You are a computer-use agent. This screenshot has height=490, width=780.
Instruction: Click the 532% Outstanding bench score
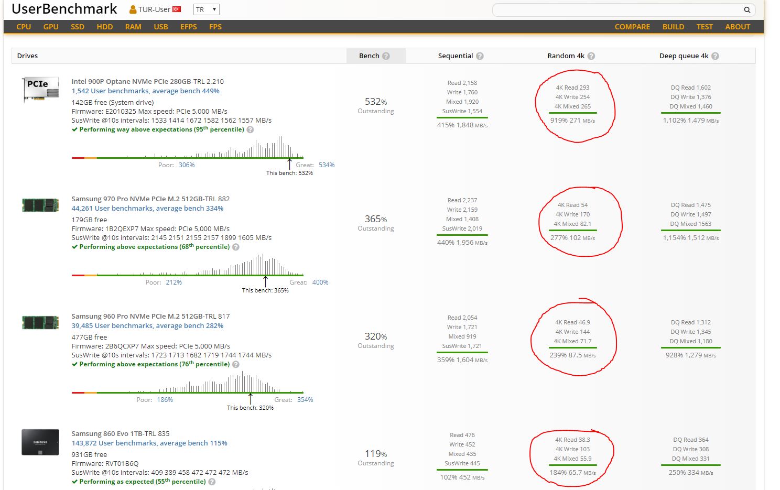point(376,105)
